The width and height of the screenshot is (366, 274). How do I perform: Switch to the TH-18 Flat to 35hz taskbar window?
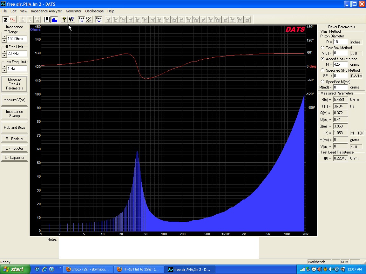[139, 269]
